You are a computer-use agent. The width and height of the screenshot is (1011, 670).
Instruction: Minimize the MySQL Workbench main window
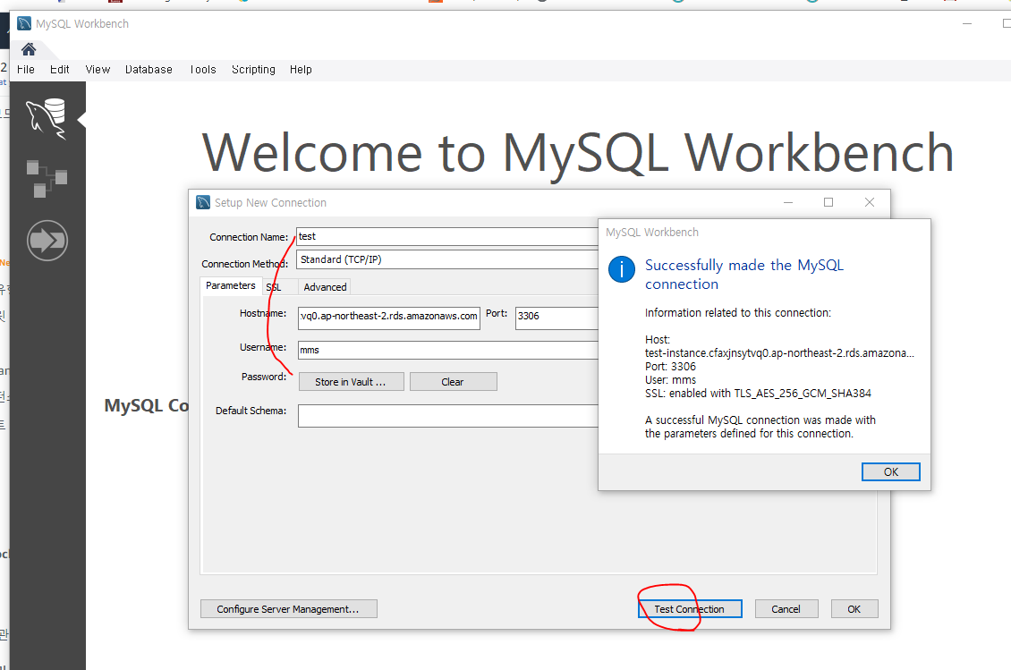[966, 24]
